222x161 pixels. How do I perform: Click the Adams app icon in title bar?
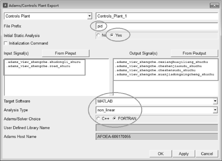[5, 5]
